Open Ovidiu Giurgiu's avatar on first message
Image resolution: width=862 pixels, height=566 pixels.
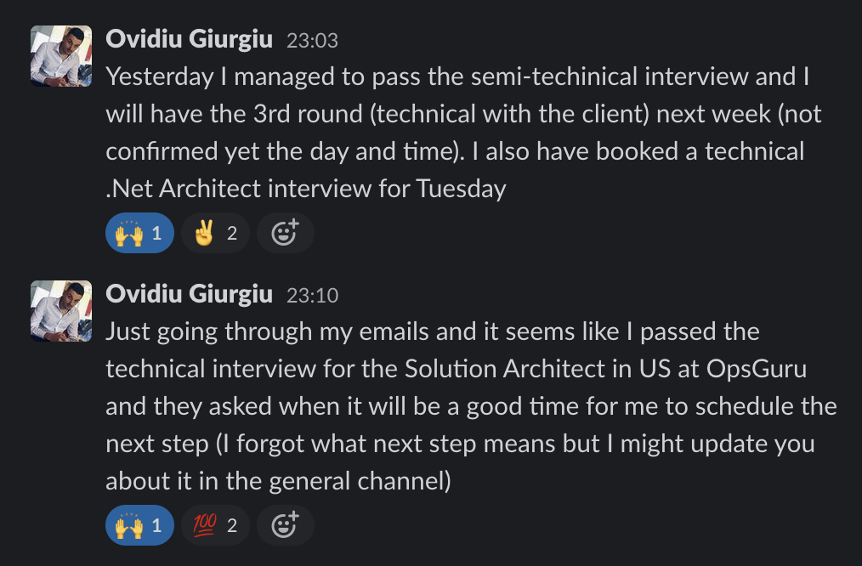[61, 56]
